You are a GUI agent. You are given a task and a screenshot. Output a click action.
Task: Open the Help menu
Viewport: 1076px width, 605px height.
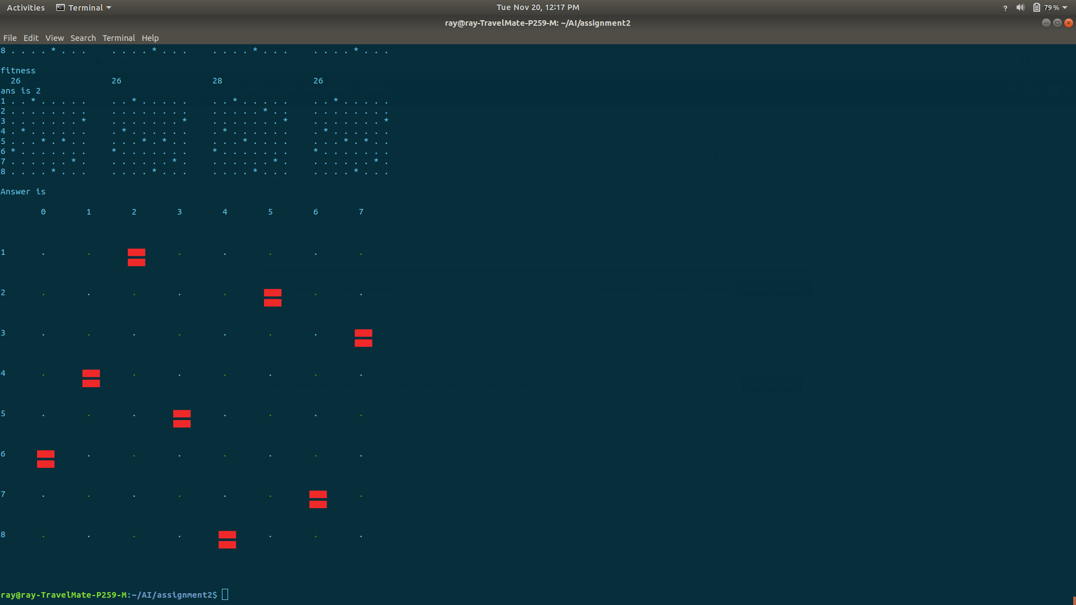point(150,38)
